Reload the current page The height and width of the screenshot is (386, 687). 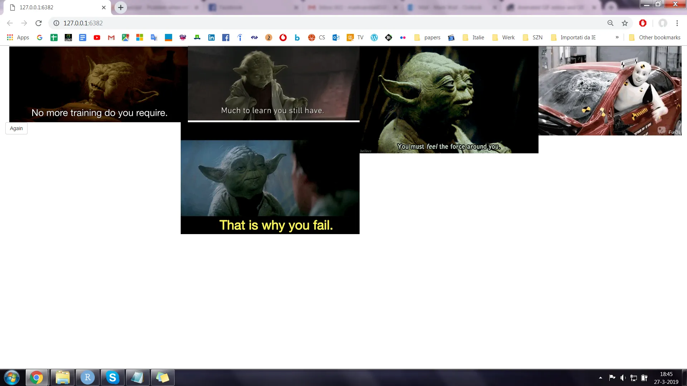(39, 23)
